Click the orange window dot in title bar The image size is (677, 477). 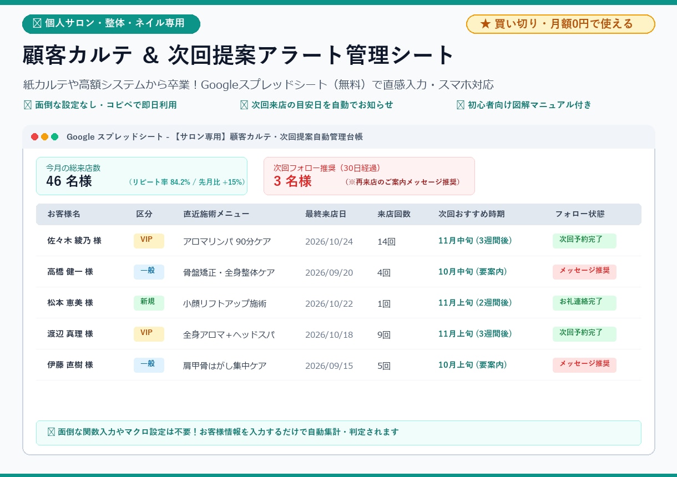(45, 137)
